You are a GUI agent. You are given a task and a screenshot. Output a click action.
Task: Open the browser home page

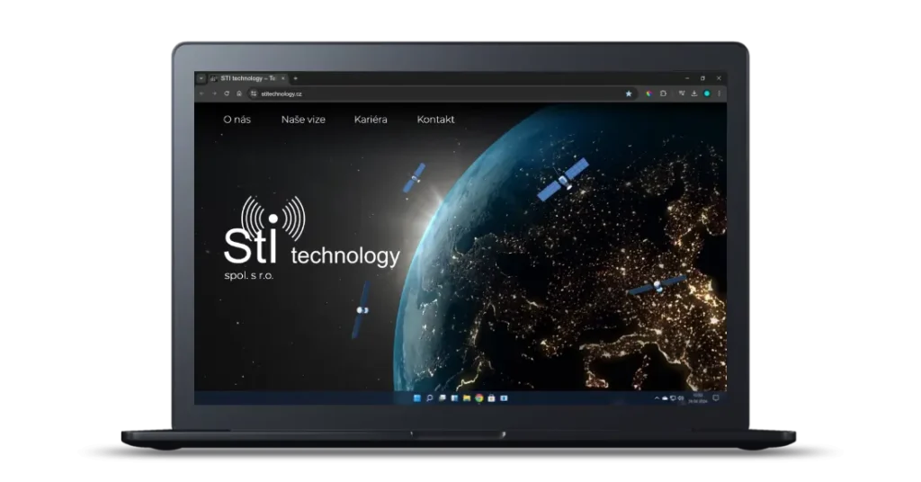click(239, 94)
